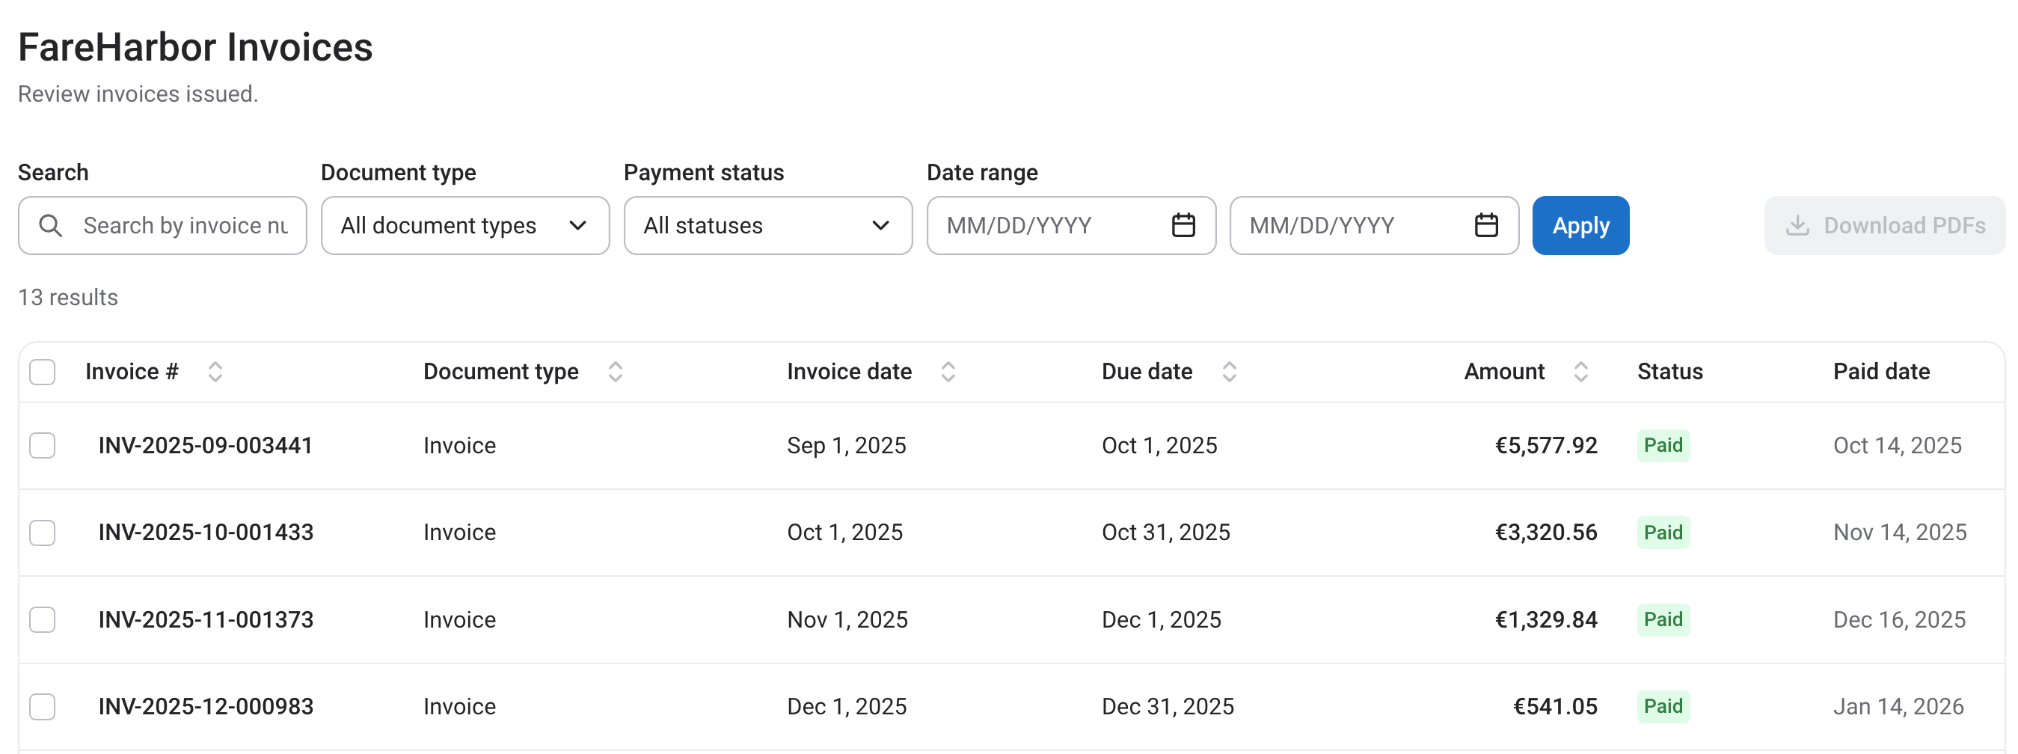The width and height of the screenshot is (2018, 754).
Task: Click the amount €541.05
Action: (1555, 706)
